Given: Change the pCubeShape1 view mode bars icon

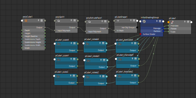Looking at the screenshot, I should pyautogui.click(x=134, y=20).
